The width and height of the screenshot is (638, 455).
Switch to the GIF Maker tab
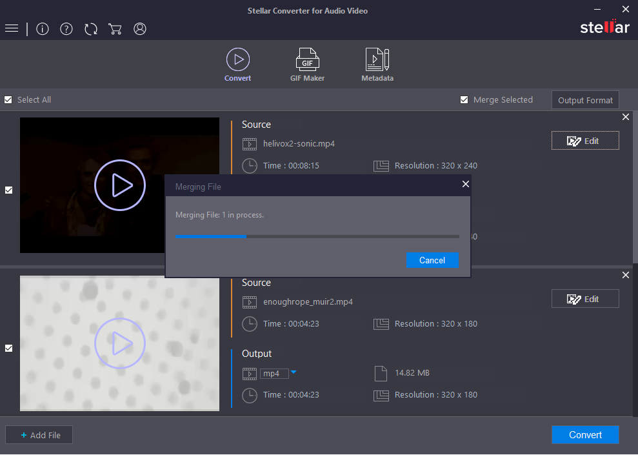[307, 65]
